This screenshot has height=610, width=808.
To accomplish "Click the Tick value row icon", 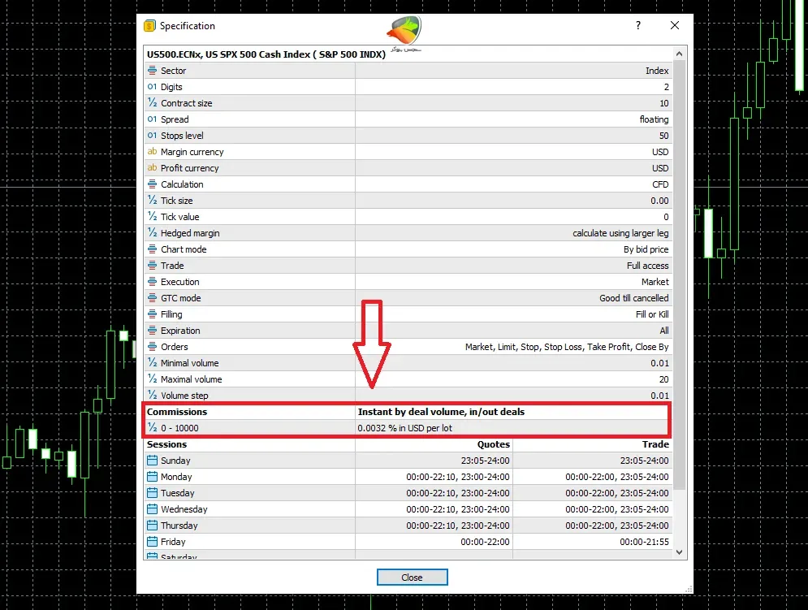I will point(152,217).
